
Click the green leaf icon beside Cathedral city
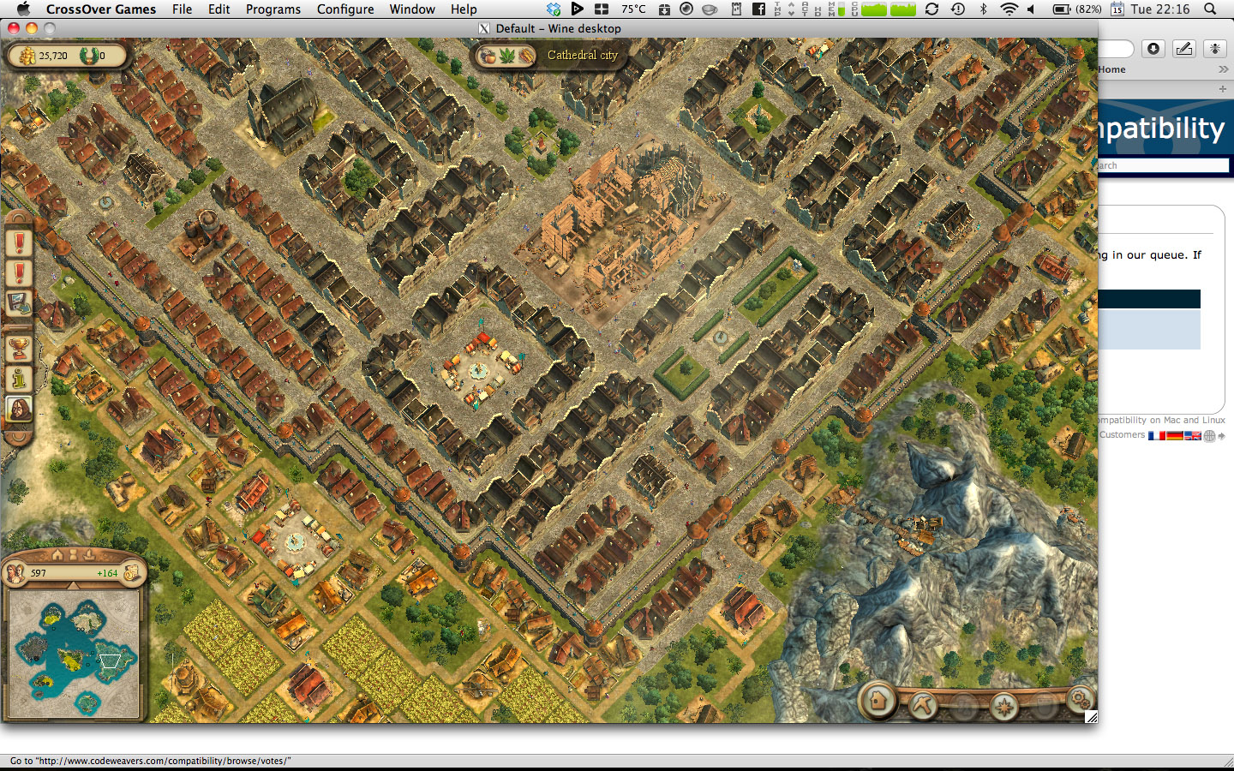coord(507,56)
